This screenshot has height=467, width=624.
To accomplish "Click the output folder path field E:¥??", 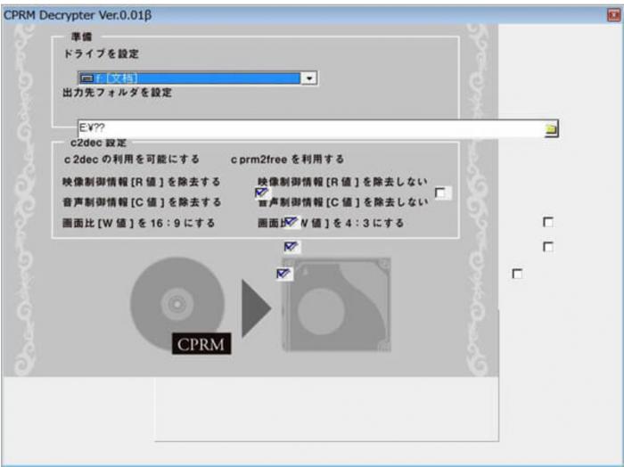I will [x=311, y=128].
